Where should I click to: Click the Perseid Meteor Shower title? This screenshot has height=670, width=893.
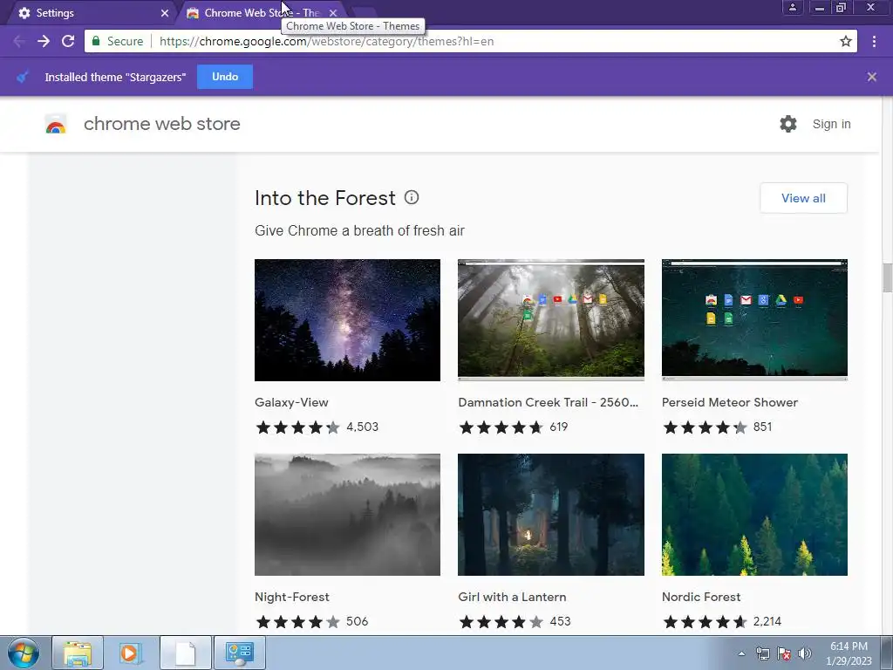[730, 402]
